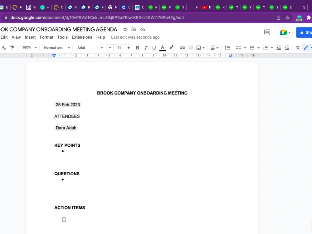Click the increase indent icon

pos(287,48)
